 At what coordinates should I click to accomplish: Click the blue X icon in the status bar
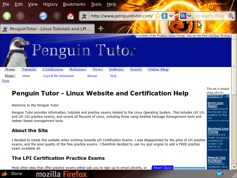click(219, 174)
